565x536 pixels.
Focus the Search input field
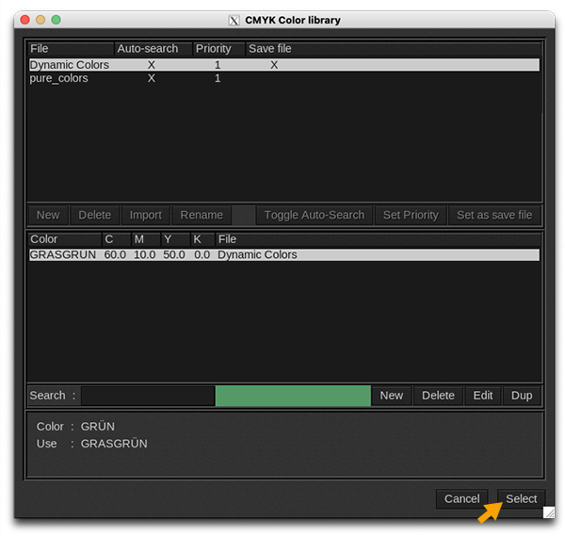(147, 396)
